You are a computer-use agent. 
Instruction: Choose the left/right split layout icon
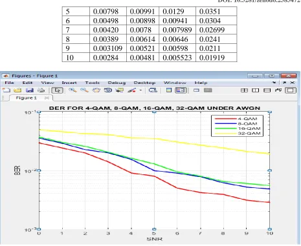click(x=256, y=90)
